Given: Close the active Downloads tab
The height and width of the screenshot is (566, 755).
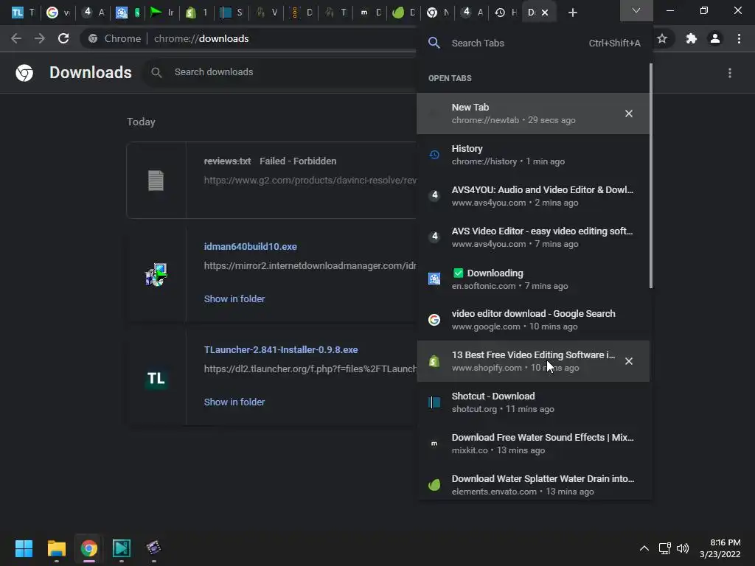Looking at the screenshot, I should [x=545, y=13].
